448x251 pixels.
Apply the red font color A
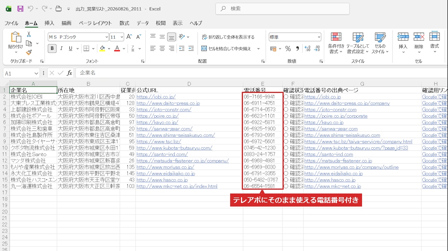click(x=117, y=48)
